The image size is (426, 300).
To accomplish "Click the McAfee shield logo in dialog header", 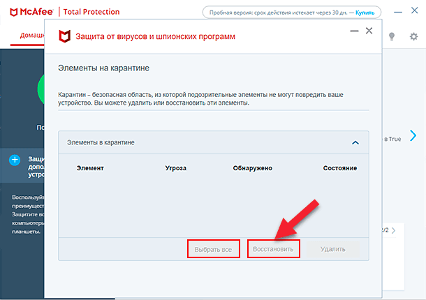I will point(65,36).
